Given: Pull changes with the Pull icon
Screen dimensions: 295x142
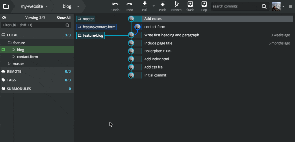Looking at the screenshot, I should coord(144,4).
